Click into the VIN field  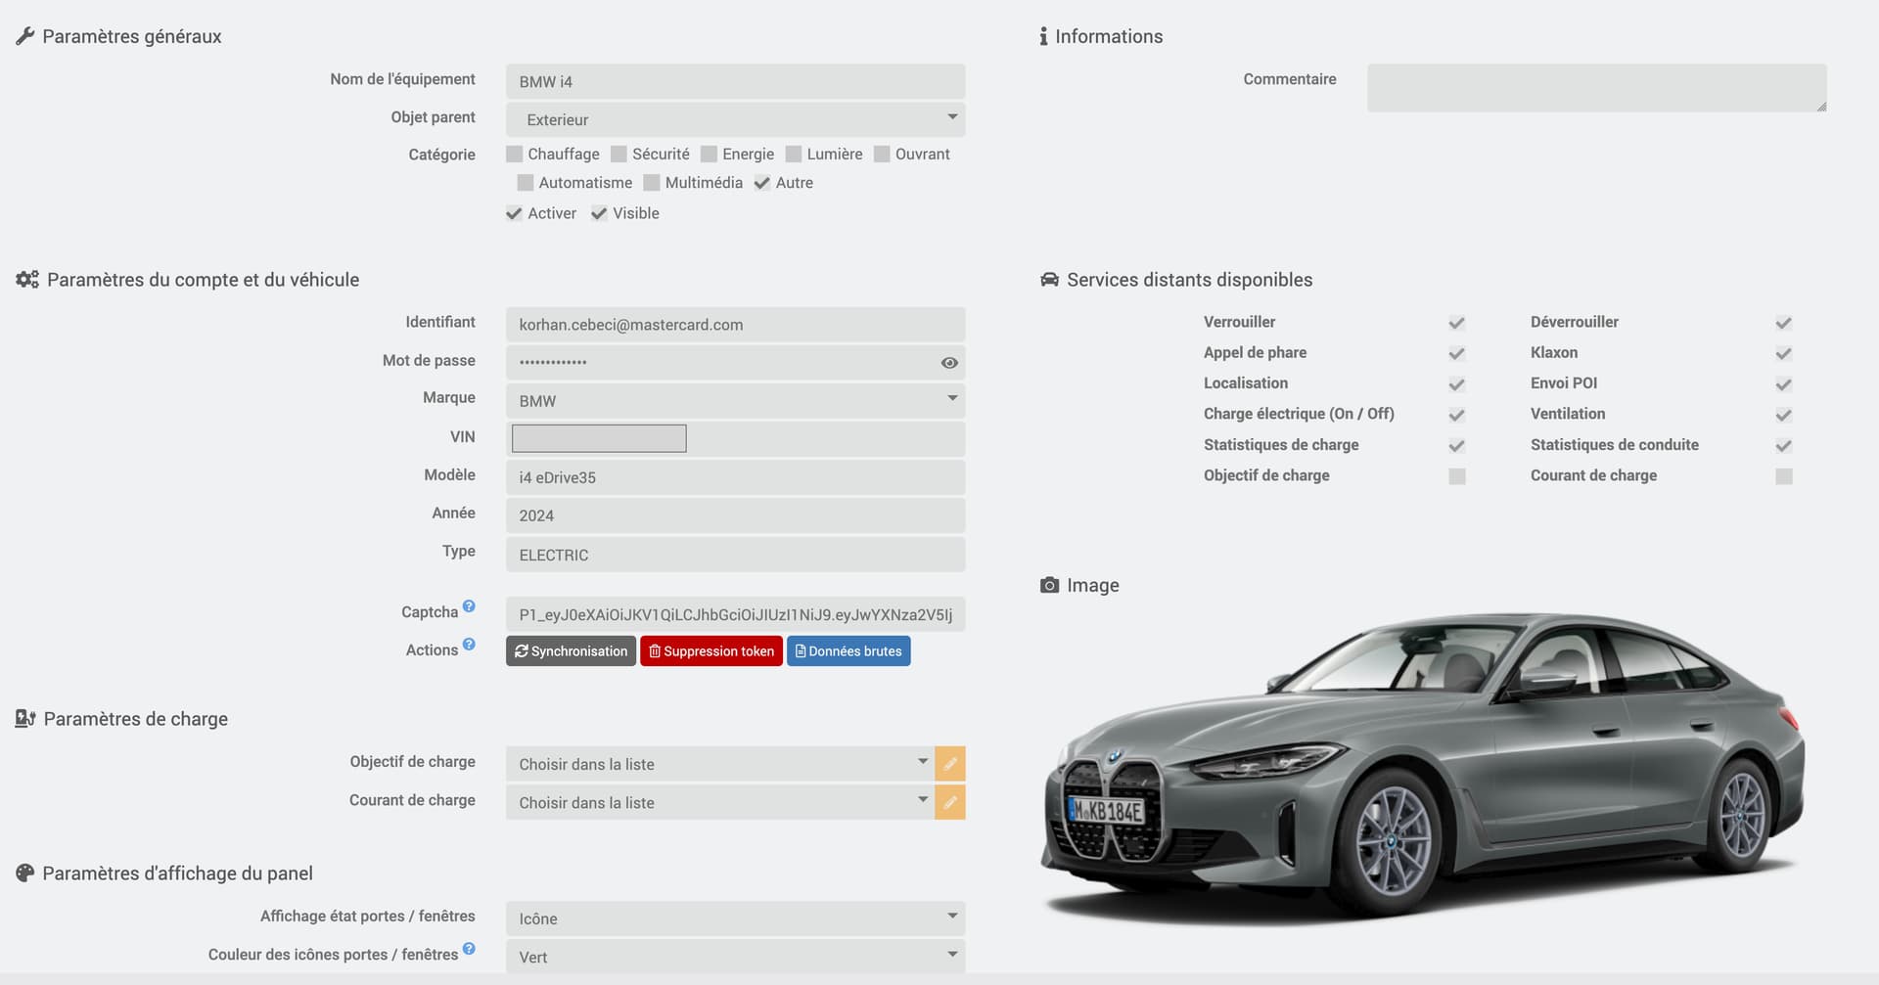[x=736, y=438]
